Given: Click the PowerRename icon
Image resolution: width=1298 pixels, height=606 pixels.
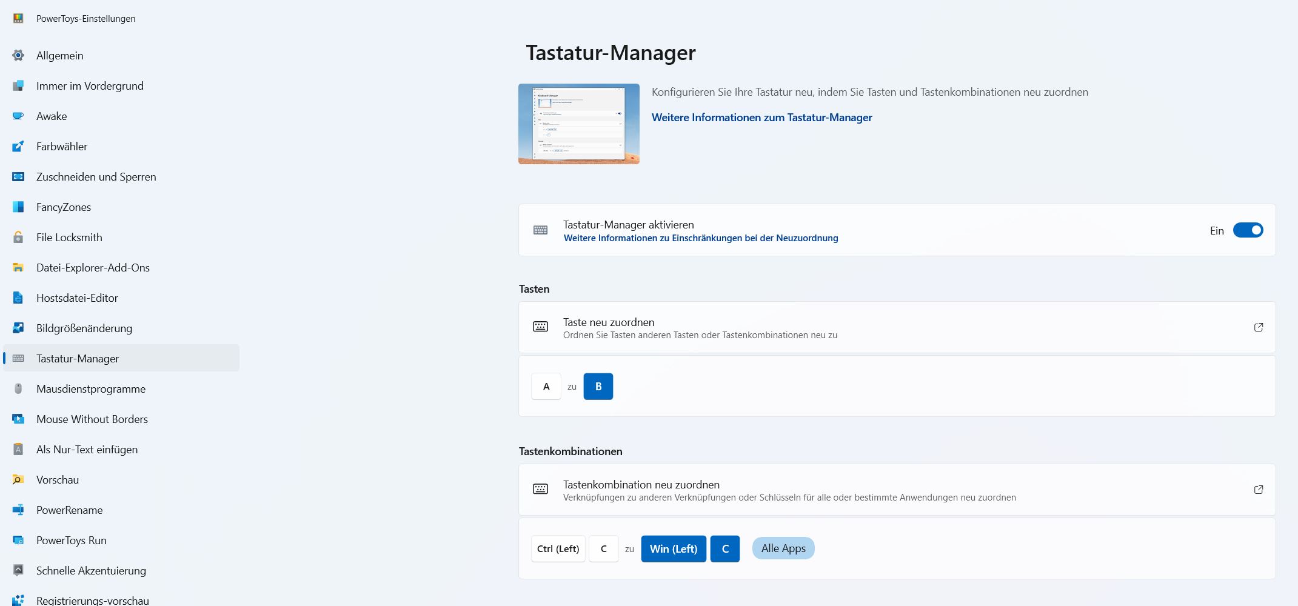Looking at the screenshot, I should [18, 510].
